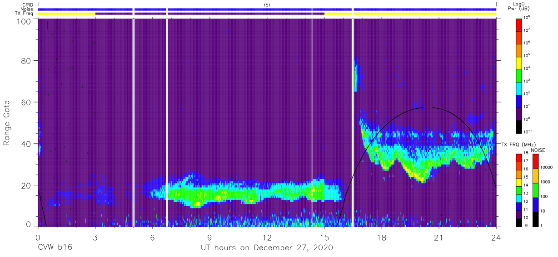Screen dimensions: 558x257
Task: Click the 'CVW b16' radar label
Action: pos(55,248)
